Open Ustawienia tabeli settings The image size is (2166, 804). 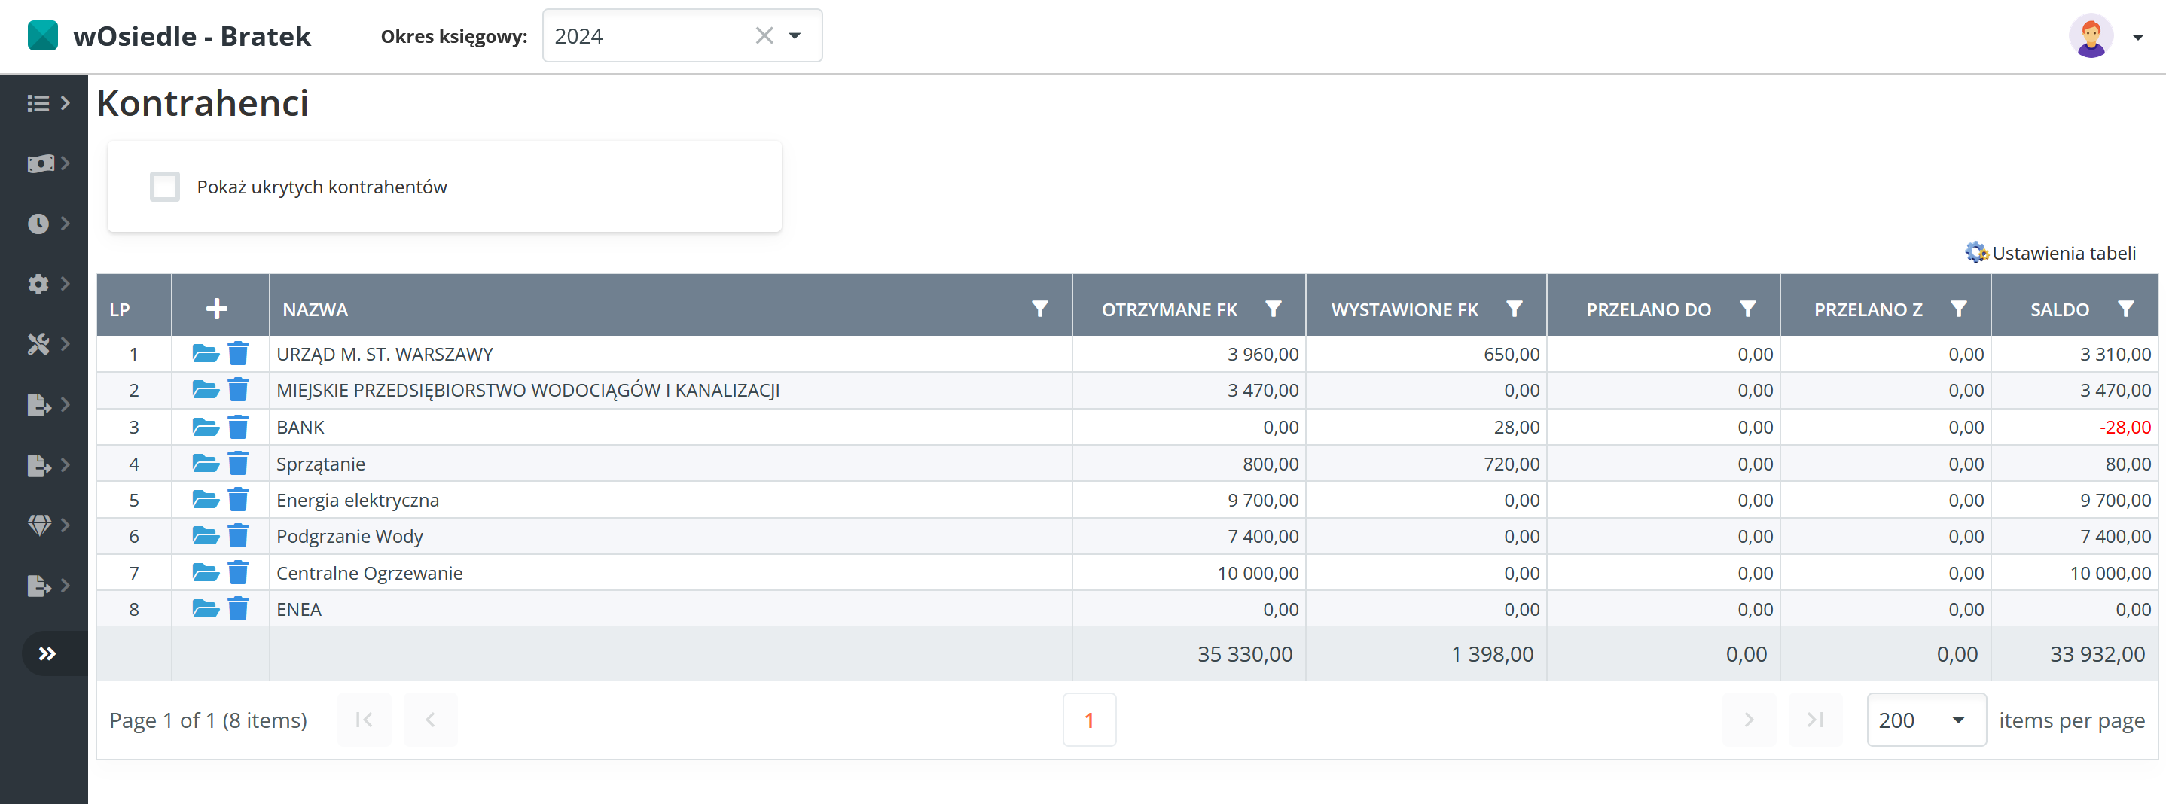tap(2051, 253)
